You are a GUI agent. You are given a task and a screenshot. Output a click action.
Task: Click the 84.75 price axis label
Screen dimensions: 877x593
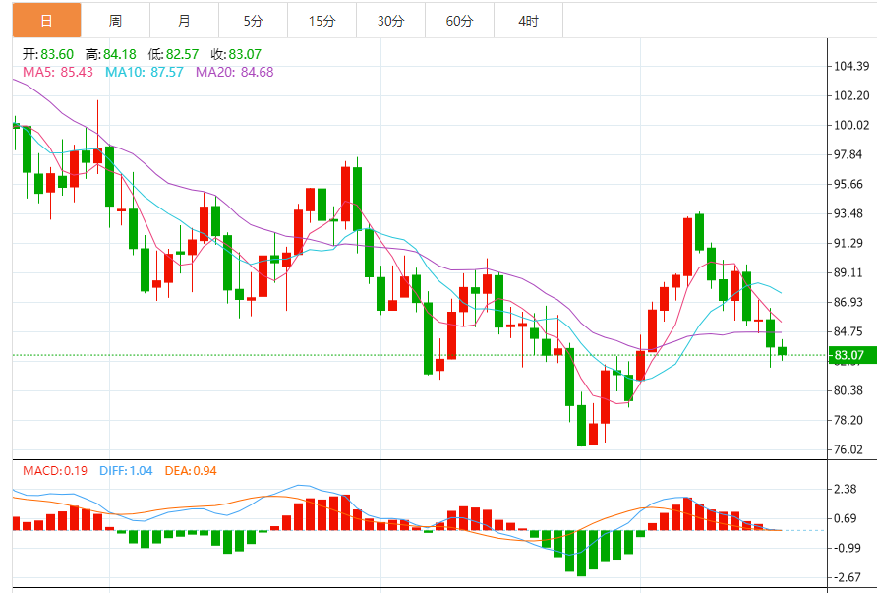tap(848, 331)
